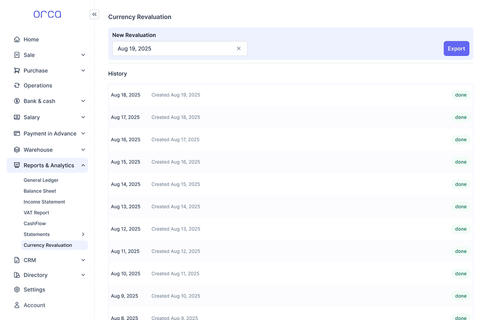Click the Home icon in the sidebar
Viewport: 487px width, 320px height.
coord(17,39)
